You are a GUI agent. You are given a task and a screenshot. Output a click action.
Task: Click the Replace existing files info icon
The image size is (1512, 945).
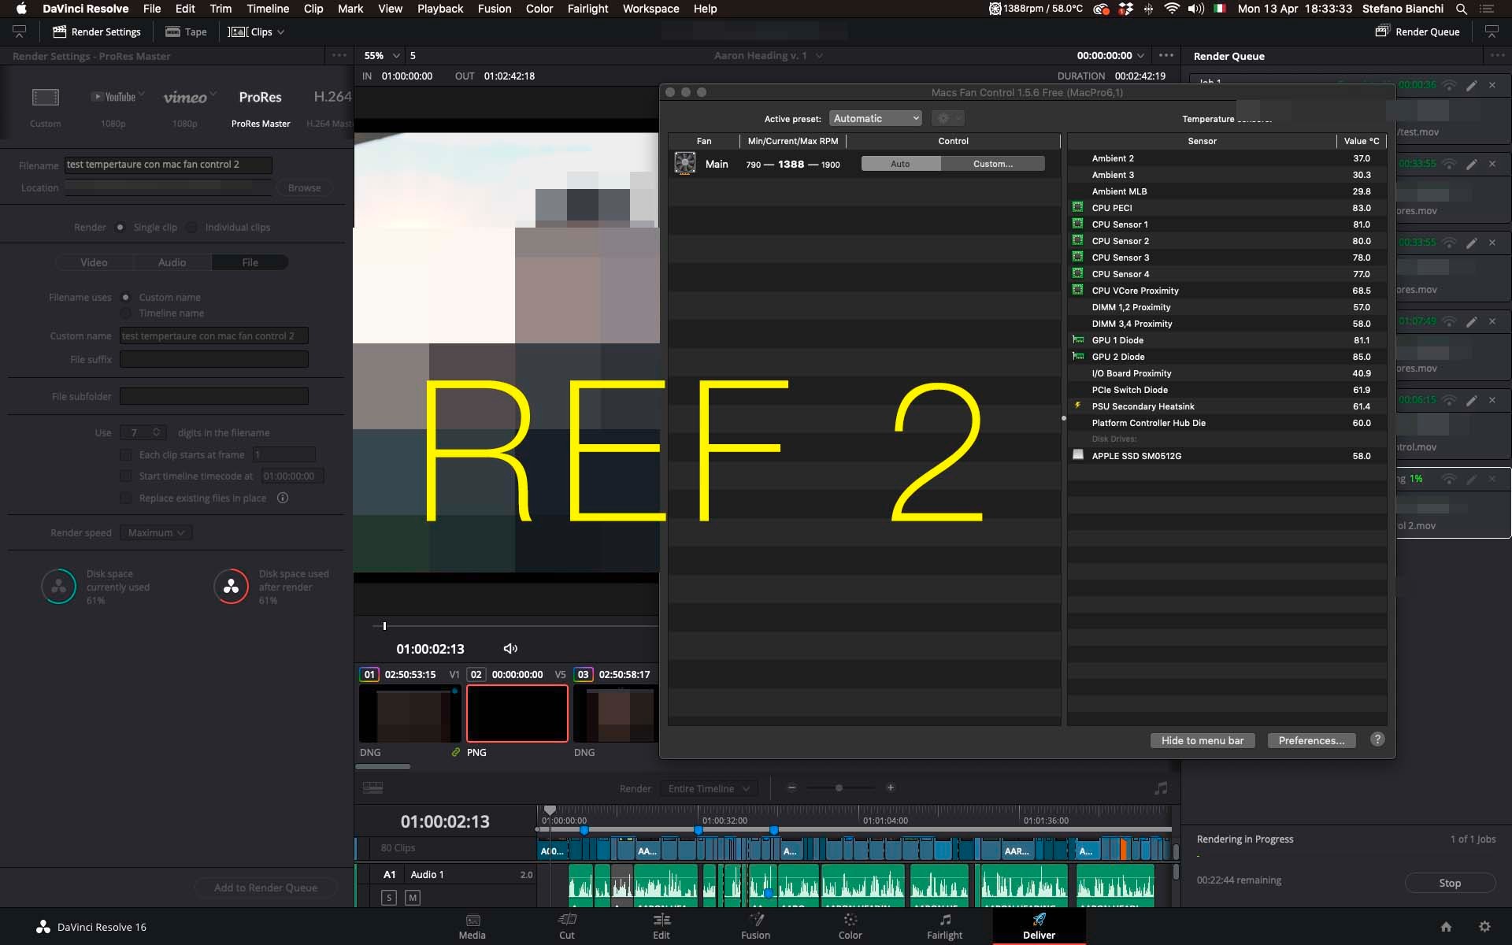coord(283,498)
